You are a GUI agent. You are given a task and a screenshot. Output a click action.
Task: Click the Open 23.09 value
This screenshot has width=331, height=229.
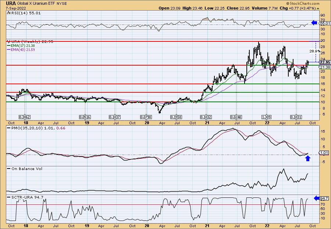pyautogui.click(x=170, y=8)
